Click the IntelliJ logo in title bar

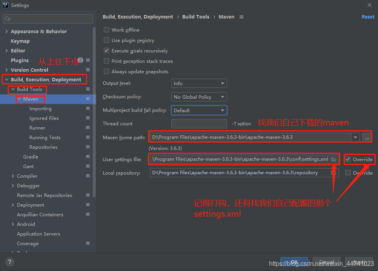tap(5, 5)
